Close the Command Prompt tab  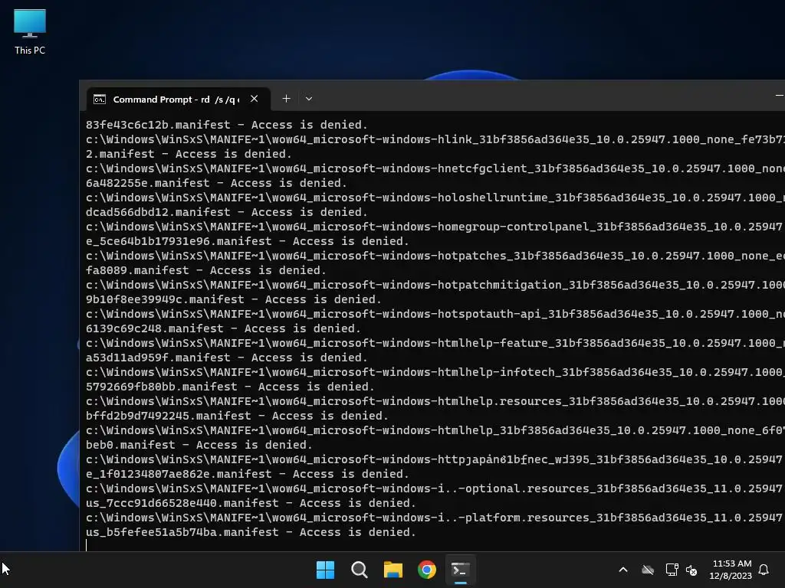(255, 99)
